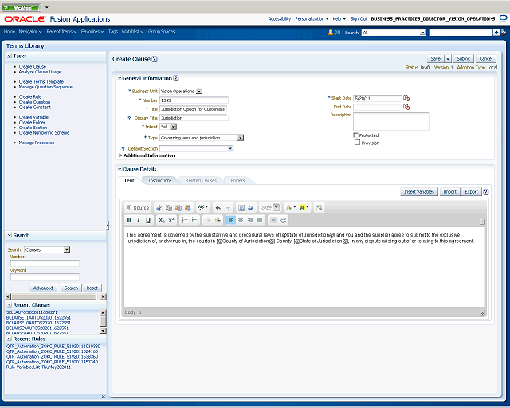Click Recent Clauses vertical scrollbar
Viewport: 510px width, 408px height.
103,321
